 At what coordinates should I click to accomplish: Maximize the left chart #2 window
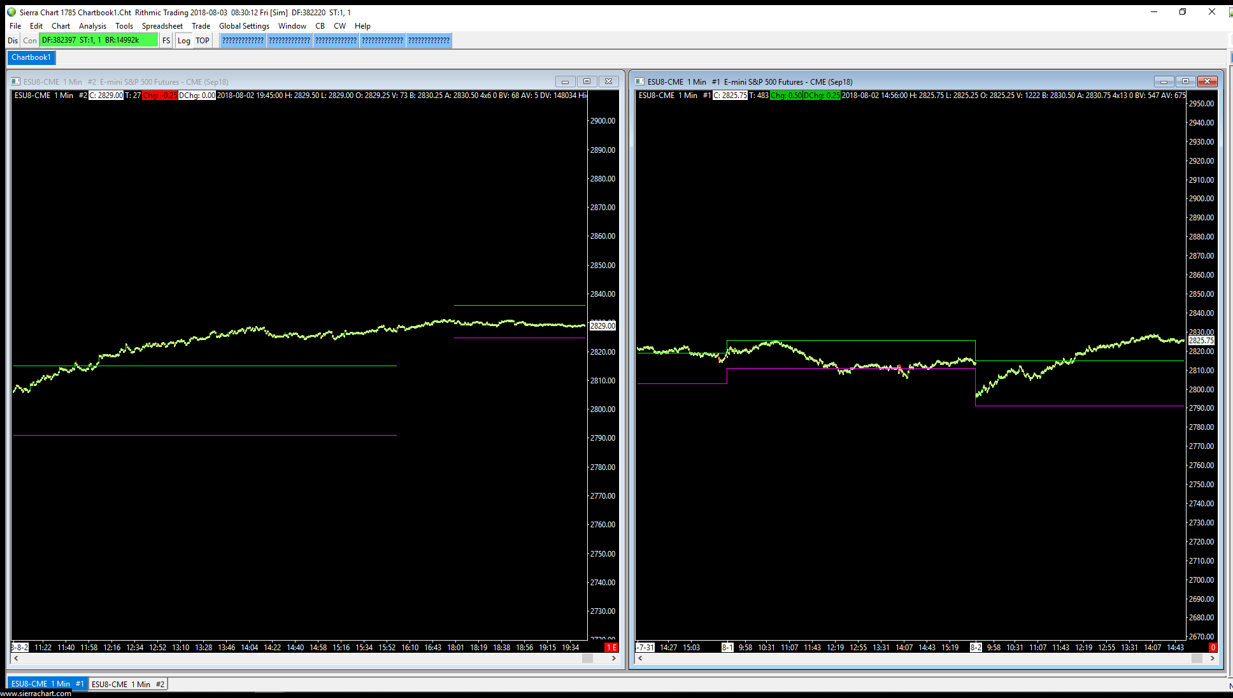[587, 82]
